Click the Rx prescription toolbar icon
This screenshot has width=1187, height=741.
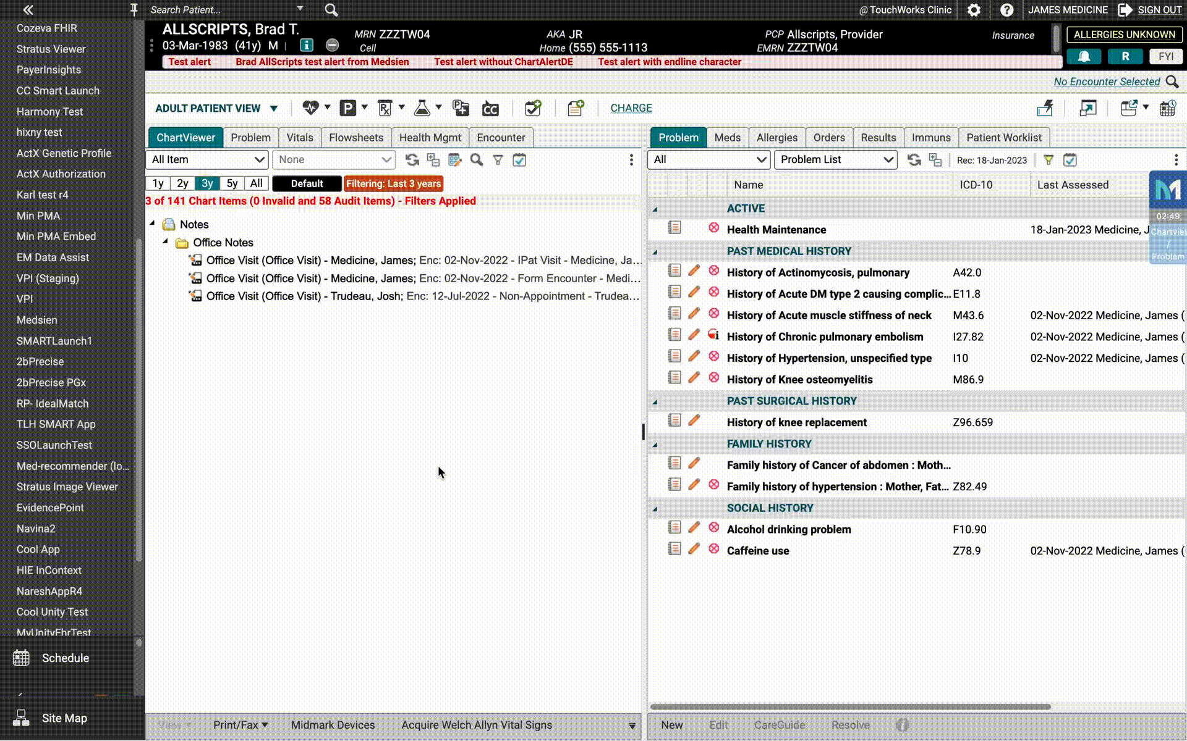[385, 109]
